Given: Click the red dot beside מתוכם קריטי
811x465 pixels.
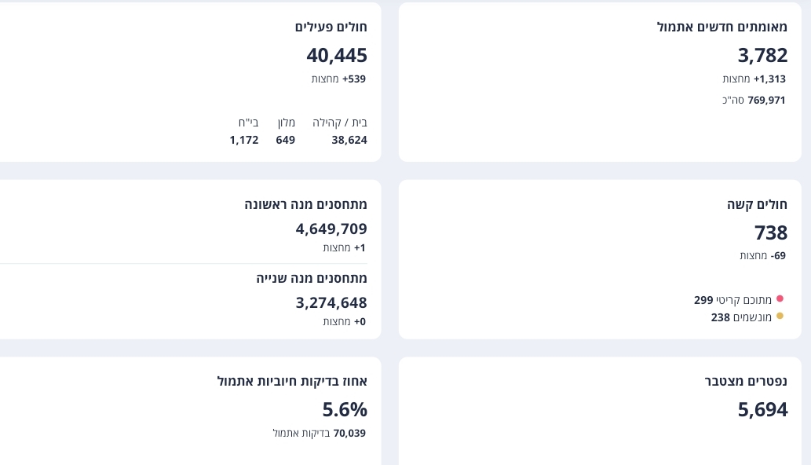Looking at the screenshot, I should click(x=780, y=299).
